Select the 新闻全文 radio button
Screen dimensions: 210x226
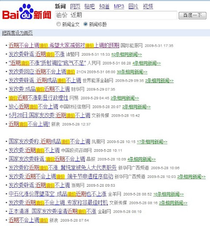point(59,24)
